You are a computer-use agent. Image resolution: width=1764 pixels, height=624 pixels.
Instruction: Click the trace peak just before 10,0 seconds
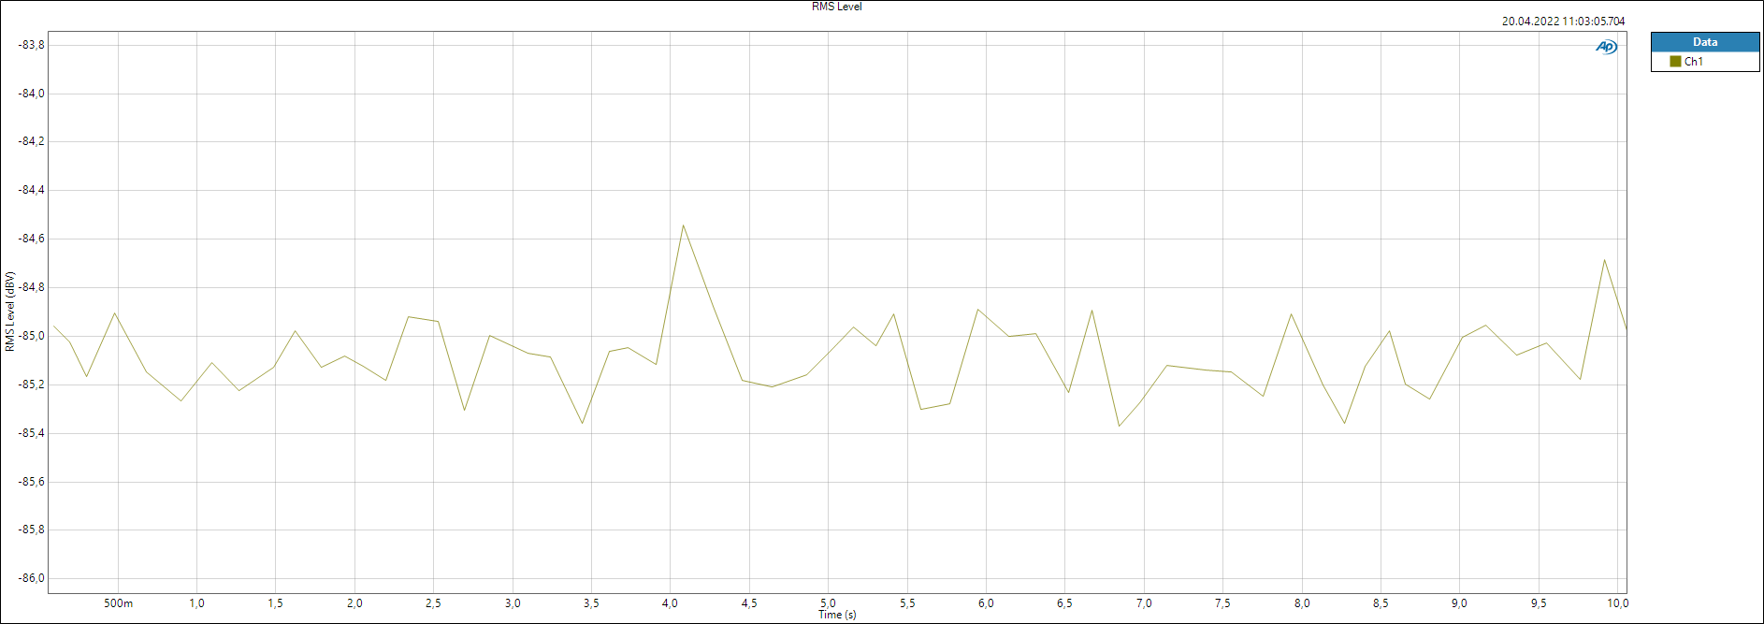(x=1605, y=260)
